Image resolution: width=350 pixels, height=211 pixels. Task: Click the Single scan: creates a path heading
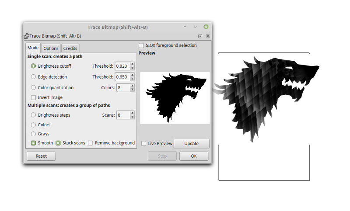point(55,56)
